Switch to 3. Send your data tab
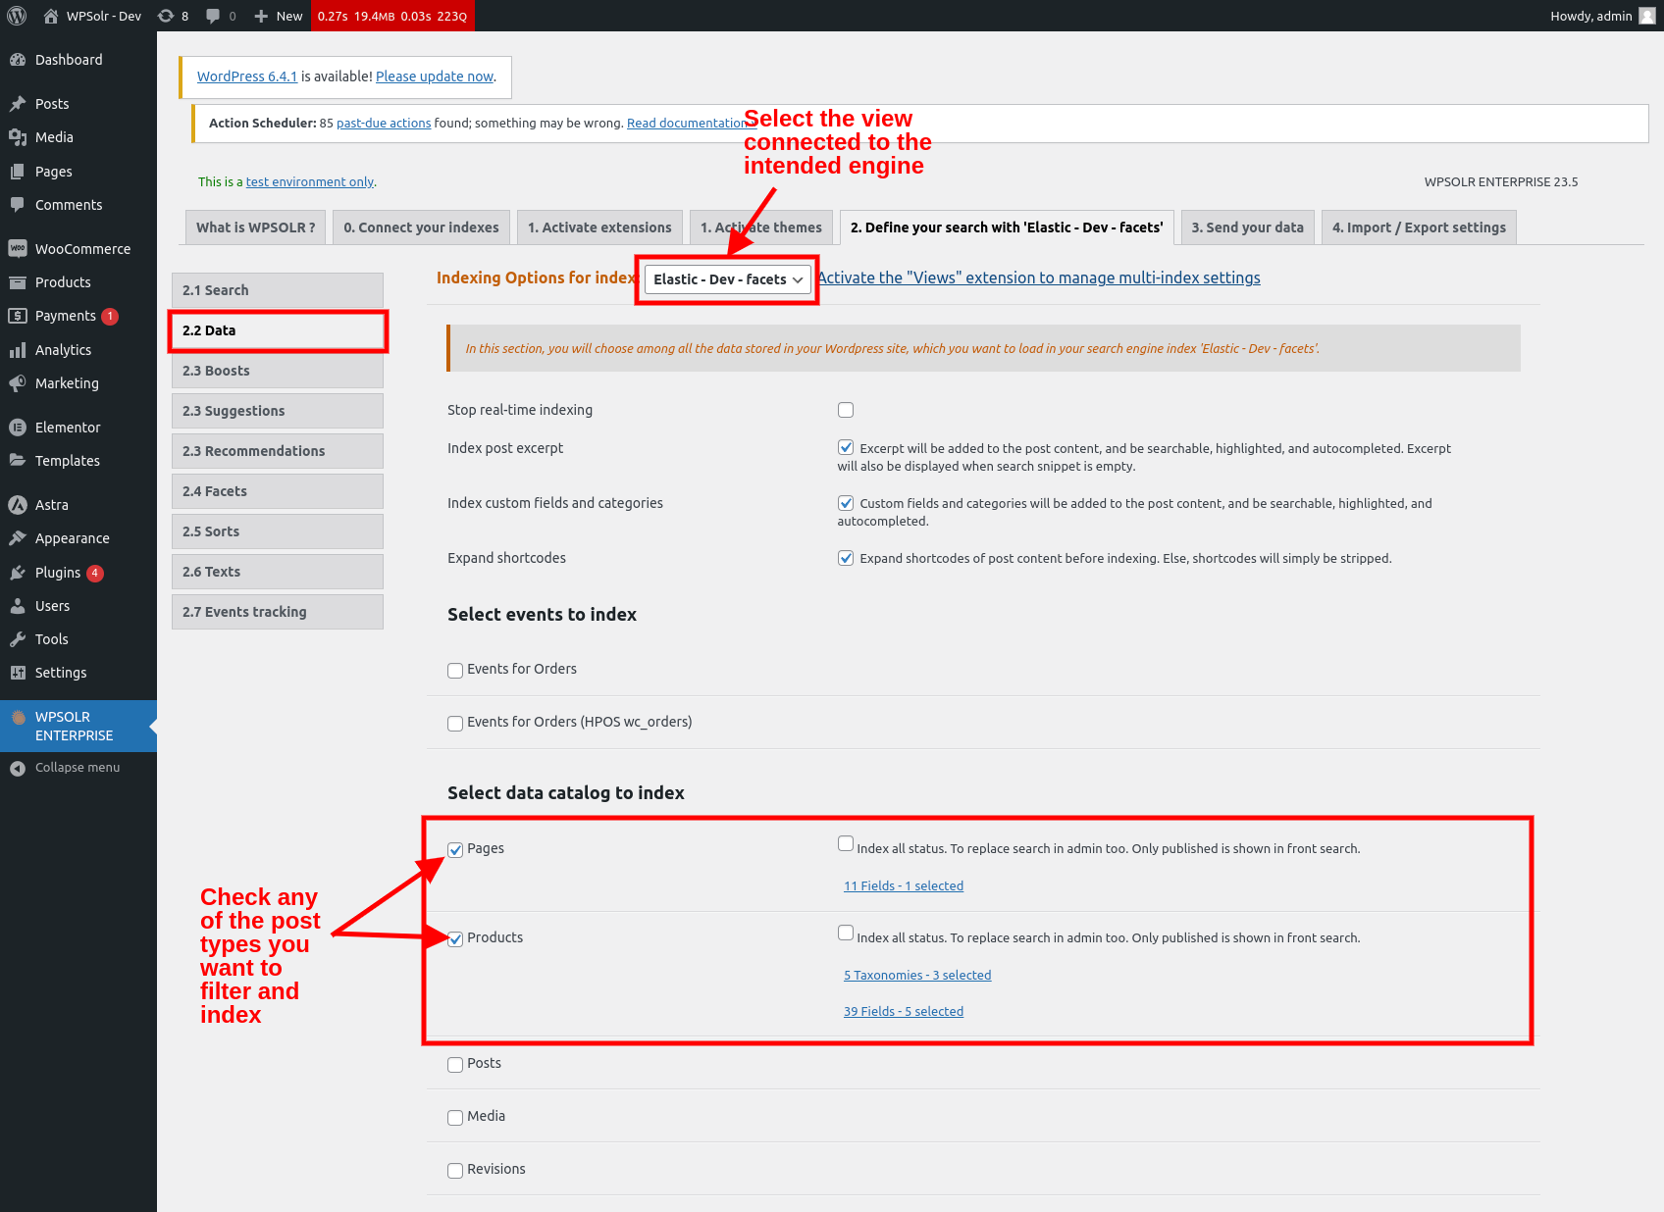Image resolution: width=1664 pixels, height=1212 pixels. pos(1247,227)
